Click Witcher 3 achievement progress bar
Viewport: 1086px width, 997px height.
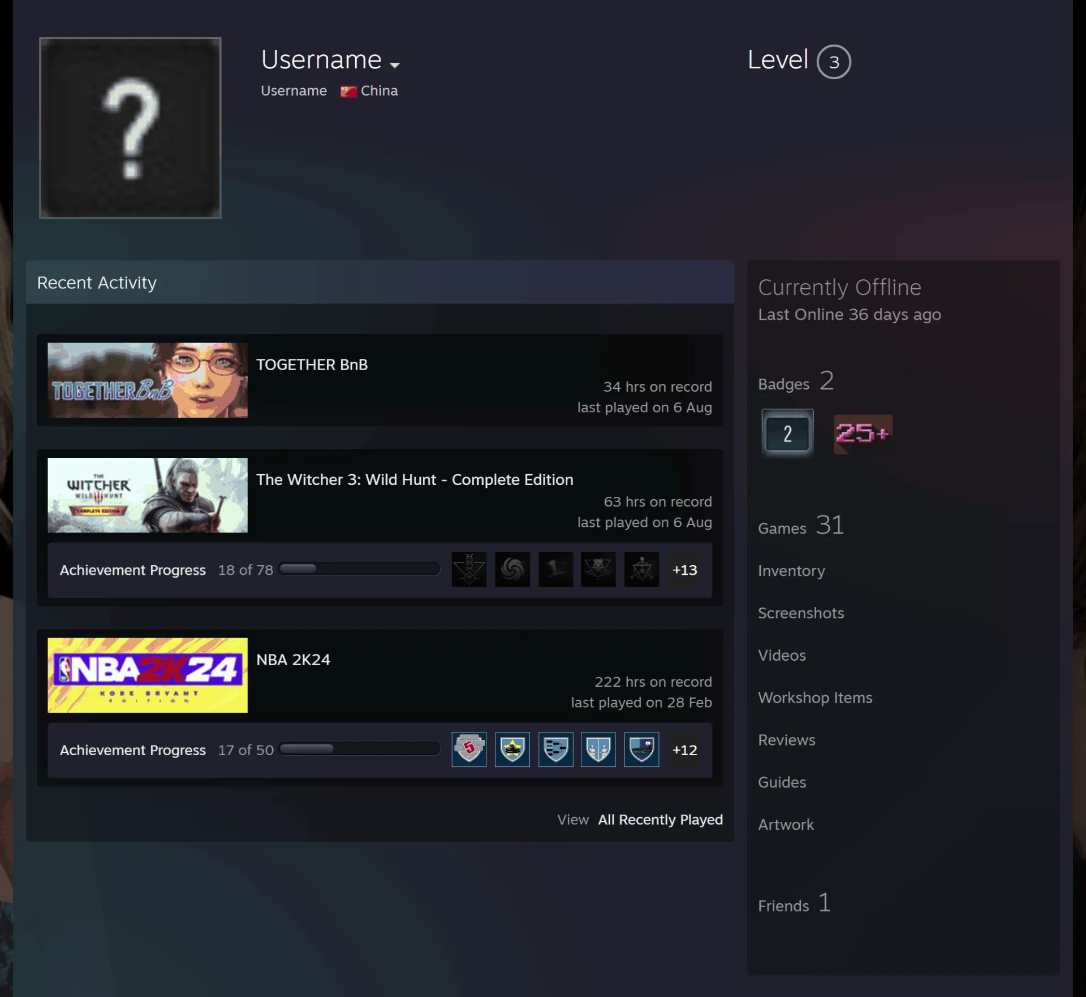click(360, 569)
